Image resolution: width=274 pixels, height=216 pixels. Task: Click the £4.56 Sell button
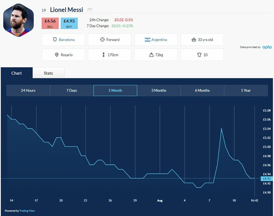coord(50,23)
